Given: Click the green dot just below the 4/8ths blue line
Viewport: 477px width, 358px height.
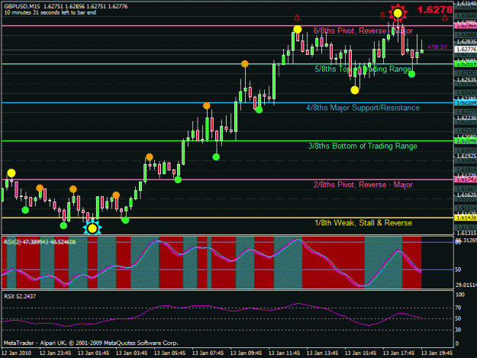Looking at the screenshot, I should pyautogui.click(x=259, y=110).
